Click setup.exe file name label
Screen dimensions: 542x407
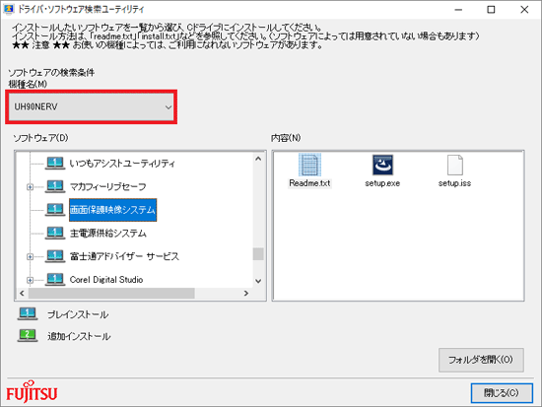382,183
